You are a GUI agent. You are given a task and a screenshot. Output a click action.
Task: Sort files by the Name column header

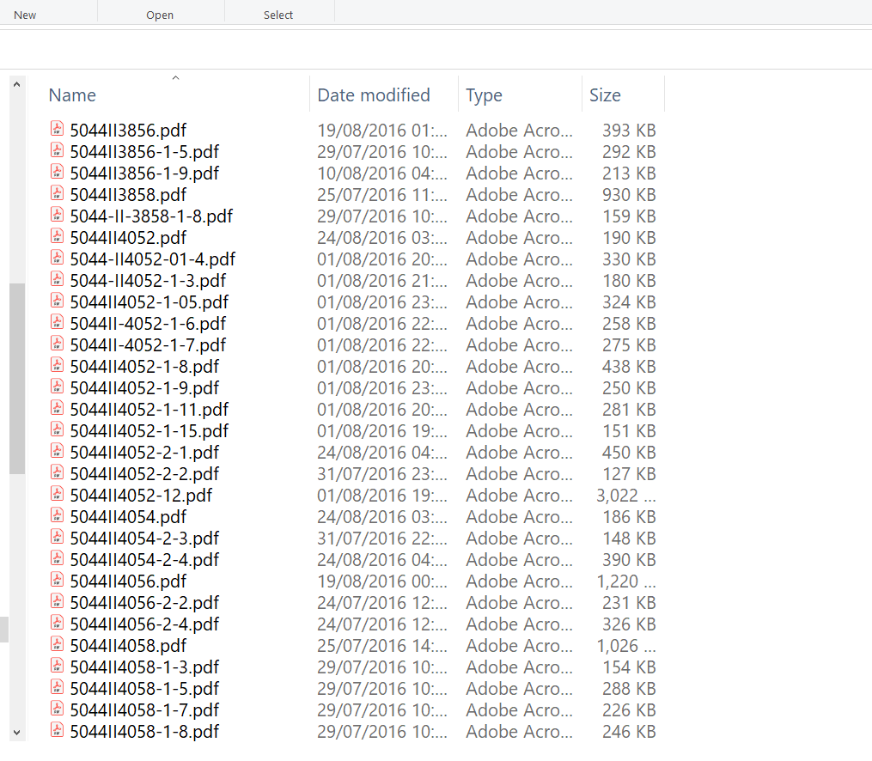[x=72, y=95]
